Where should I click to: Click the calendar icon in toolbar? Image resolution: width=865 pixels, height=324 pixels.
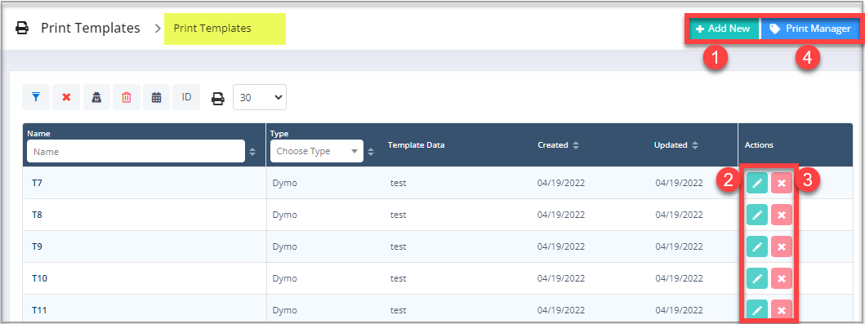click(x=157, y=97)
